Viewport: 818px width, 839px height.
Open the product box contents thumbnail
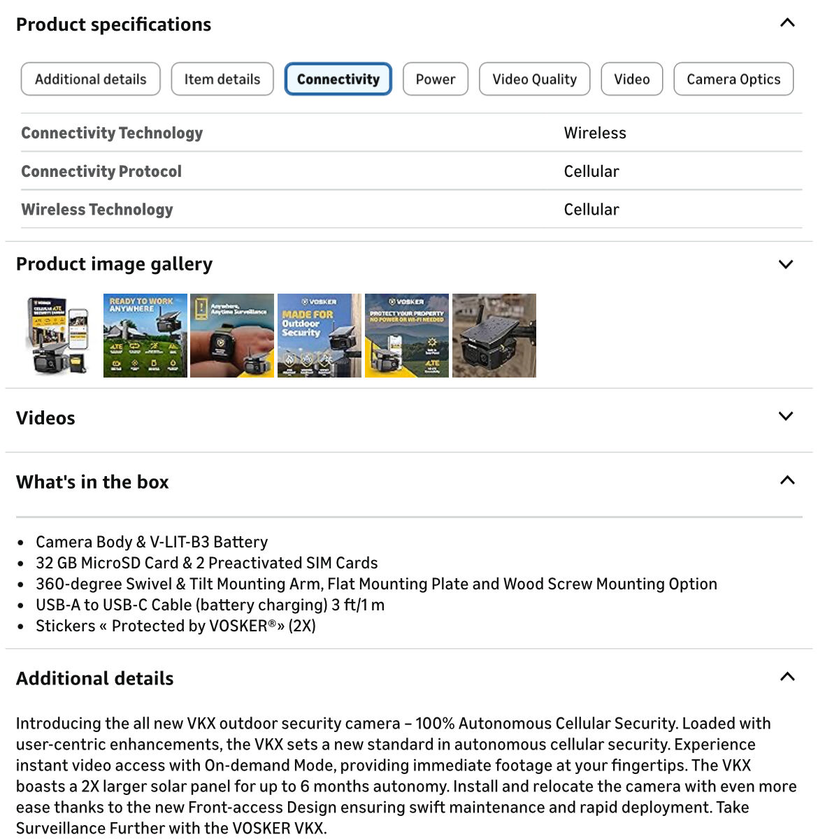click(58, 336)
